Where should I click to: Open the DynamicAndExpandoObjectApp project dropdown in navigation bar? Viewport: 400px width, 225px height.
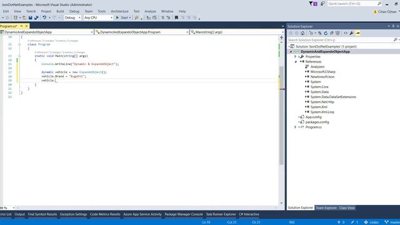coord(92,32)
